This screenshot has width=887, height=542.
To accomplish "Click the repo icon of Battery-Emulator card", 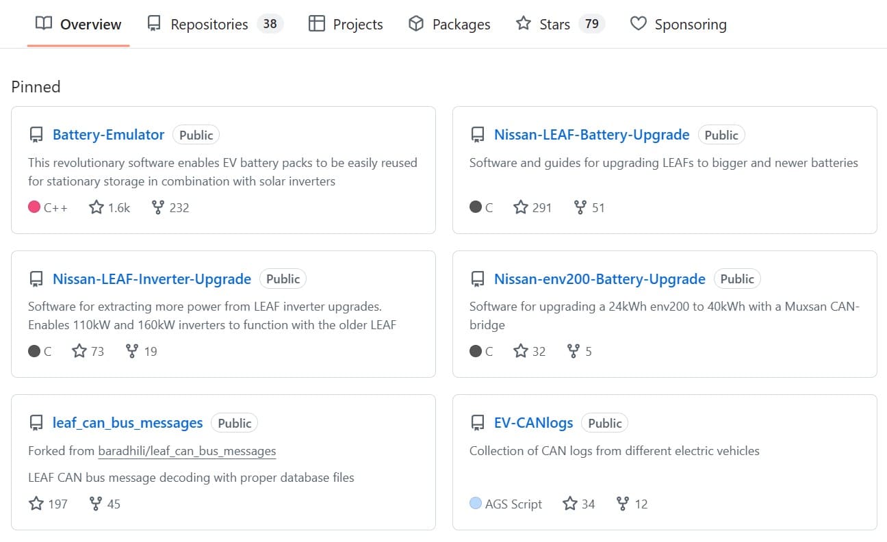I will (36, 135).
